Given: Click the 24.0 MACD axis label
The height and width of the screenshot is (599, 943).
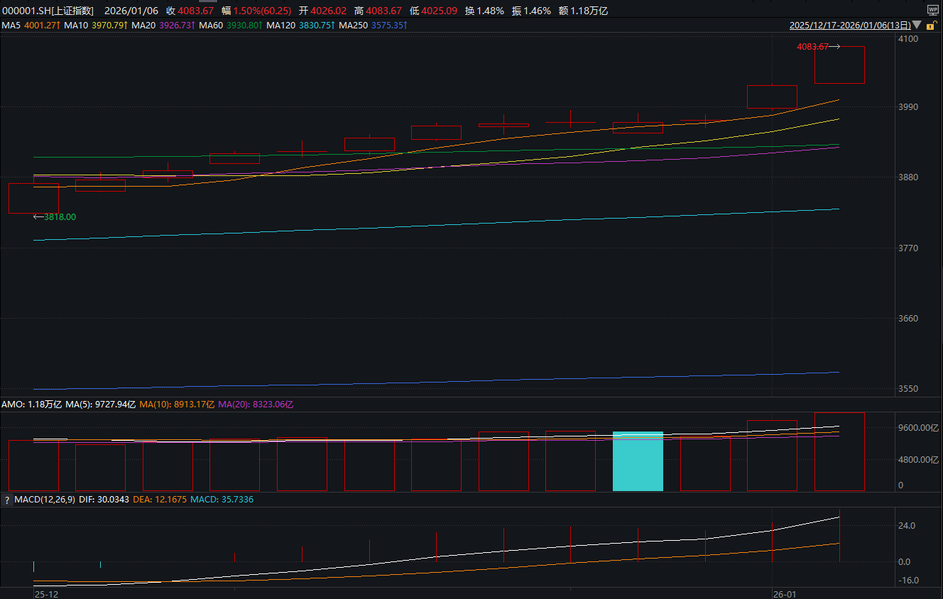Looking at the screenshot, I should click(x=905, y=526).
